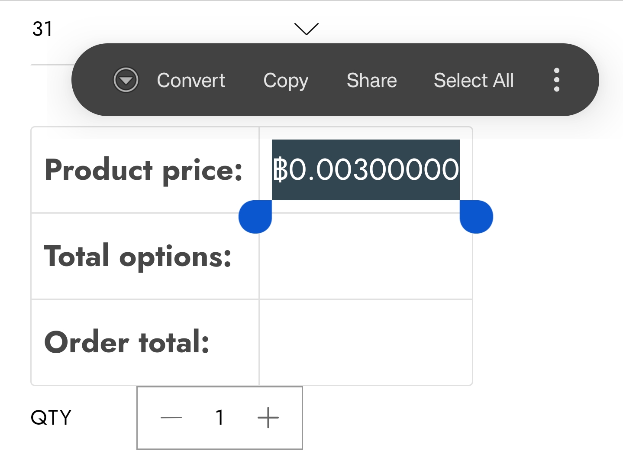Click the empty Order total value cell
Screen dimensions: 623x468
click(365, 342)
